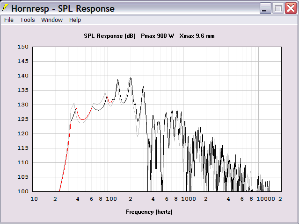299x224 pixels.
Task: Open the Window menu
Action: [x=52, y=20]
